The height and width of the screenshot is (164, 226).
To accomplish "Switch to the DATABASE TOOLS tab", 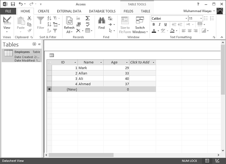I will point(102,11).
